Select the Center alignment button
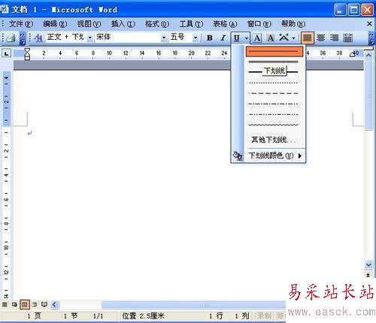The width and height of the screenshot is (376, 323). (320, 38)
